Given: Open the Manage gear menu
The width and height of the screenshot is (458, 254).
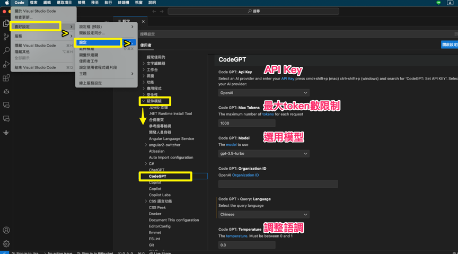Looking at the screenshot, I should pyautogui.click(x=6, y=243).
